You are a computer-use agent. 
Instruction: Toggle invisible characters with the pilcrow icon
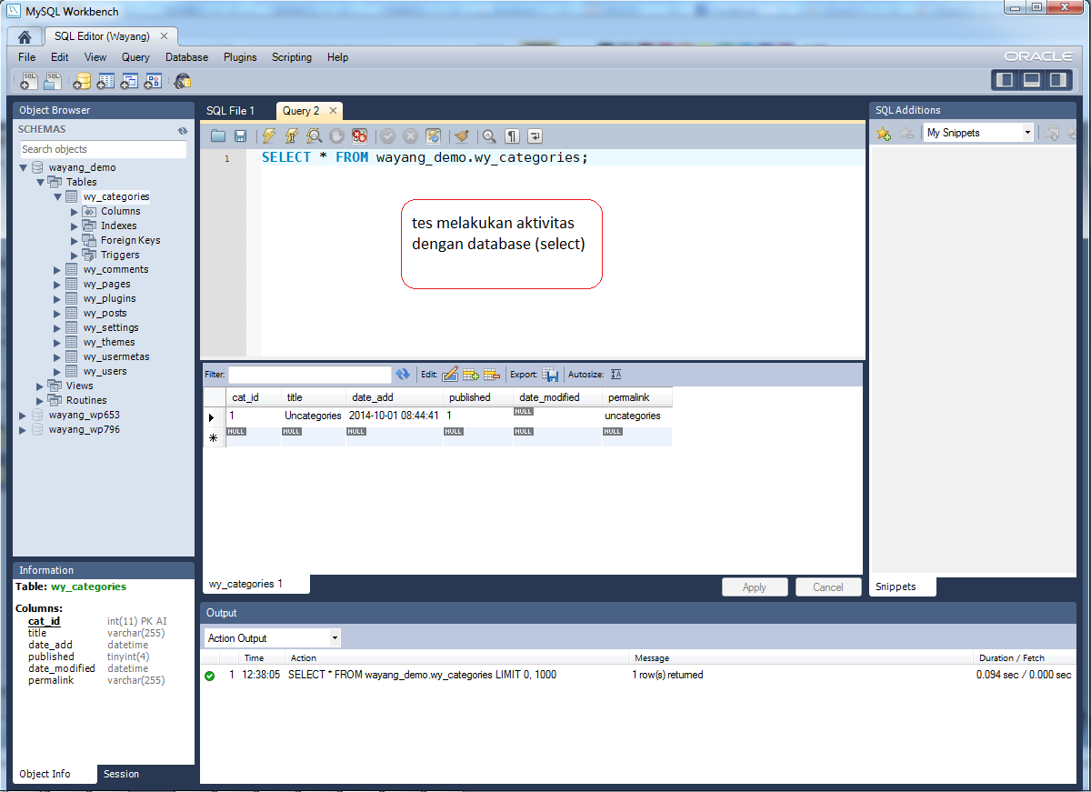513,136
